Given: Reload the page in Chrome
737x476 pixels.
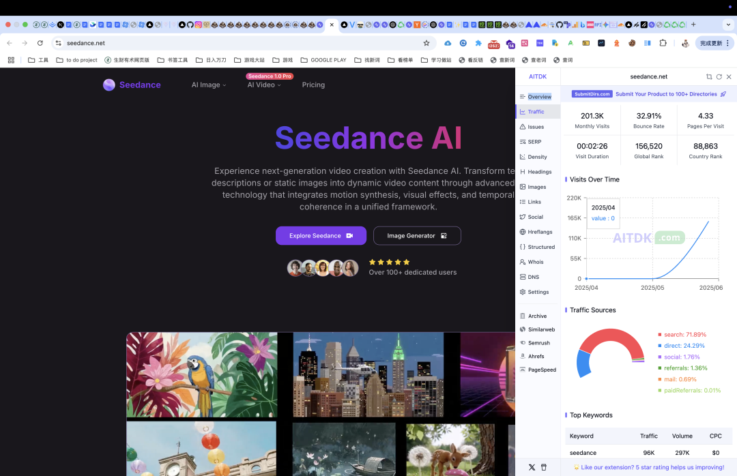Looking at the screenshot, I should tap(40, 43).
